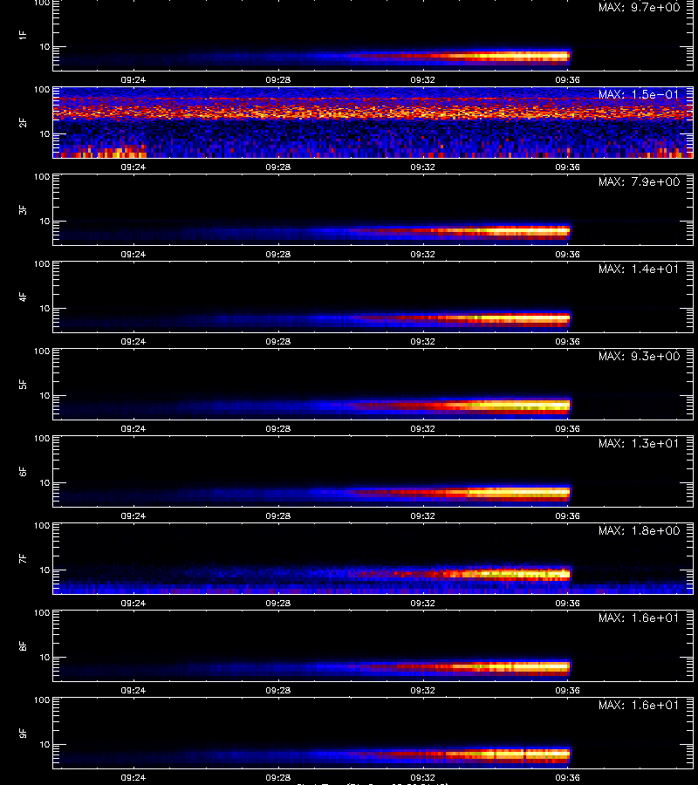Screen dimensions: 698x785
Task: Click the 100 y-axis label of panel 2F
Action: pos(42,90)
